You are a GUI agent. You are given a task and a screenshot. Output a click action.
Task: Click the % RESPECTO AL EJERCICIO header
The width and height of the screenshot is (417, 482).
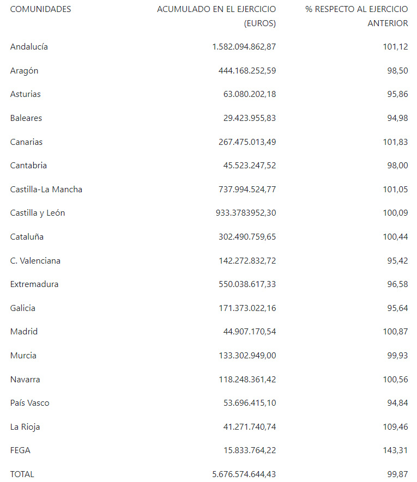click(356, 9)
